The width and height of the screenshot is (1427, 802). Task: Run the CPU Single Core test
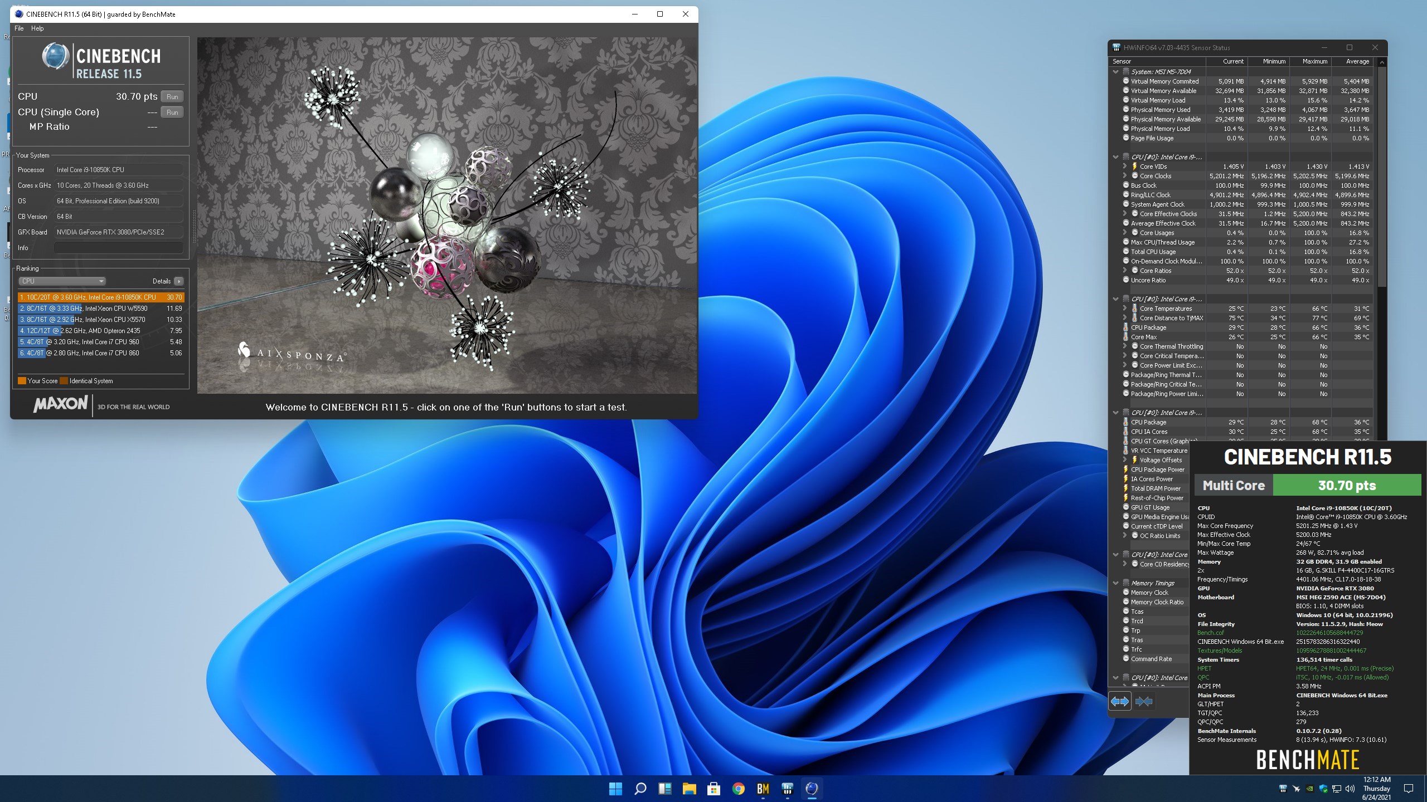coord(172,112)
